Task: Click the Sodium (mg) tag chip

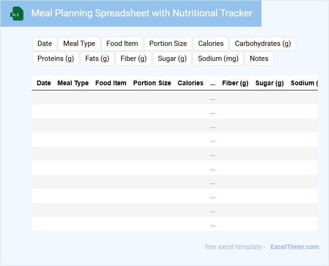Action: (x=218, y=59)
